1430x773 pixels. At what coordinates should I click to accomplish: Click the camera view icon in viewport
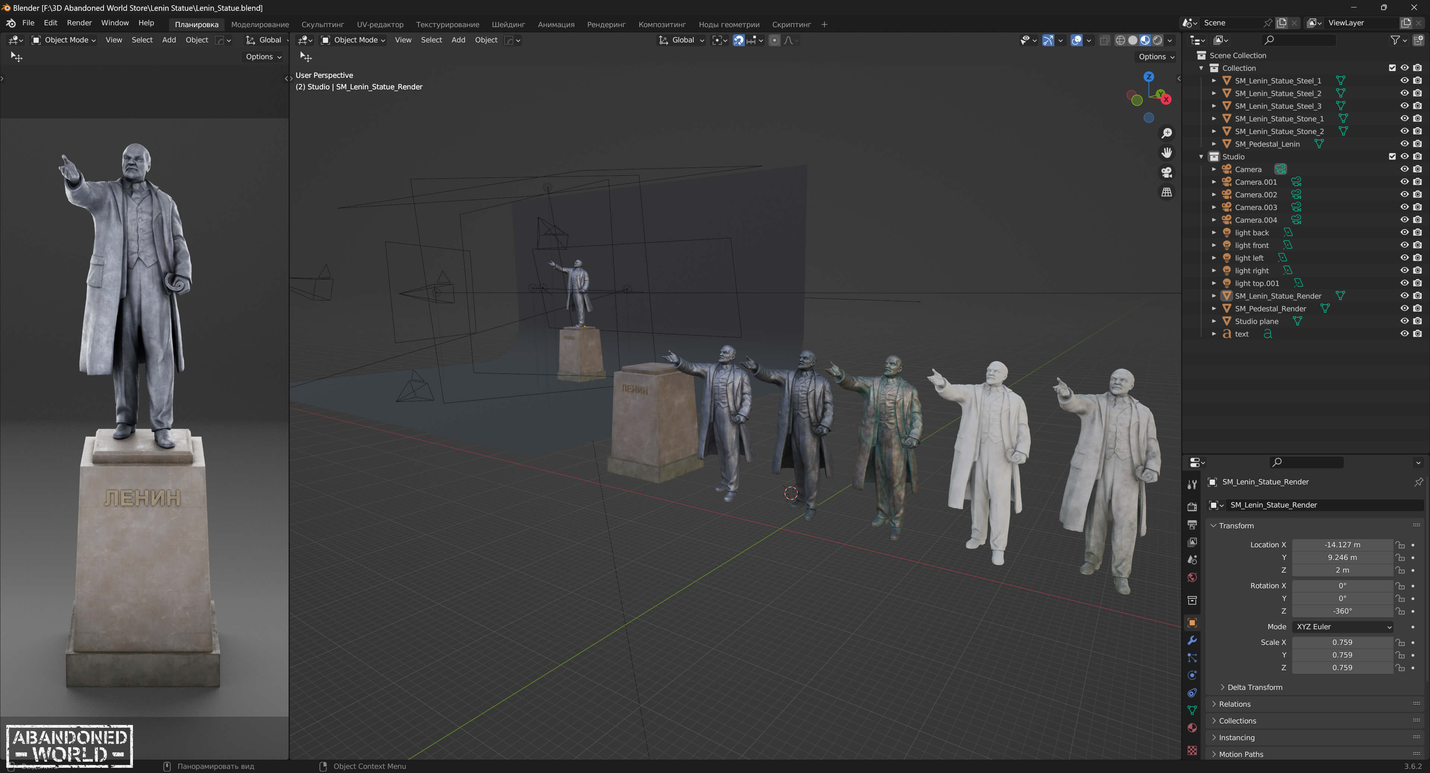pyautogui.click(x=1167, y=172)
